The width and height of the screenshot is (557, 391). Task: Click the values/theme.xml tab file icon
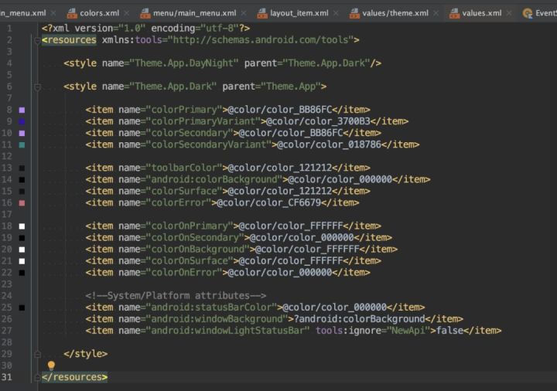[x=354, y=13]
